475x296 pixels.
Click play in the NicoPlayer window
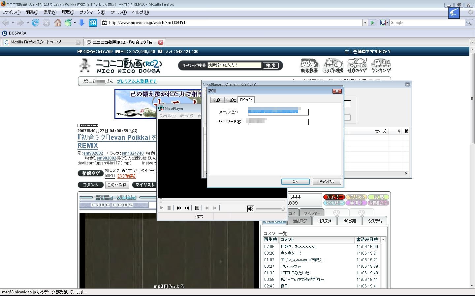pyautogui.click(x=161, y=208)
